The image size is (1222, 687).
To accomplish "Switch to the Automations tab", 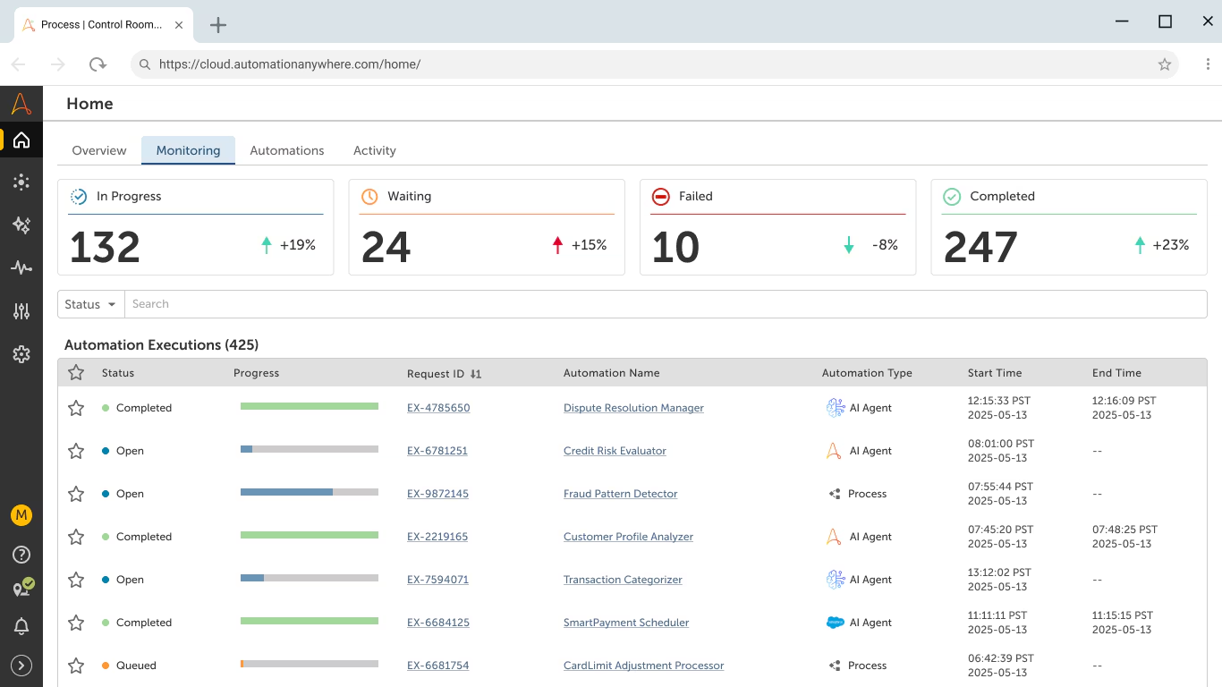I will click(x=286, y=150).
